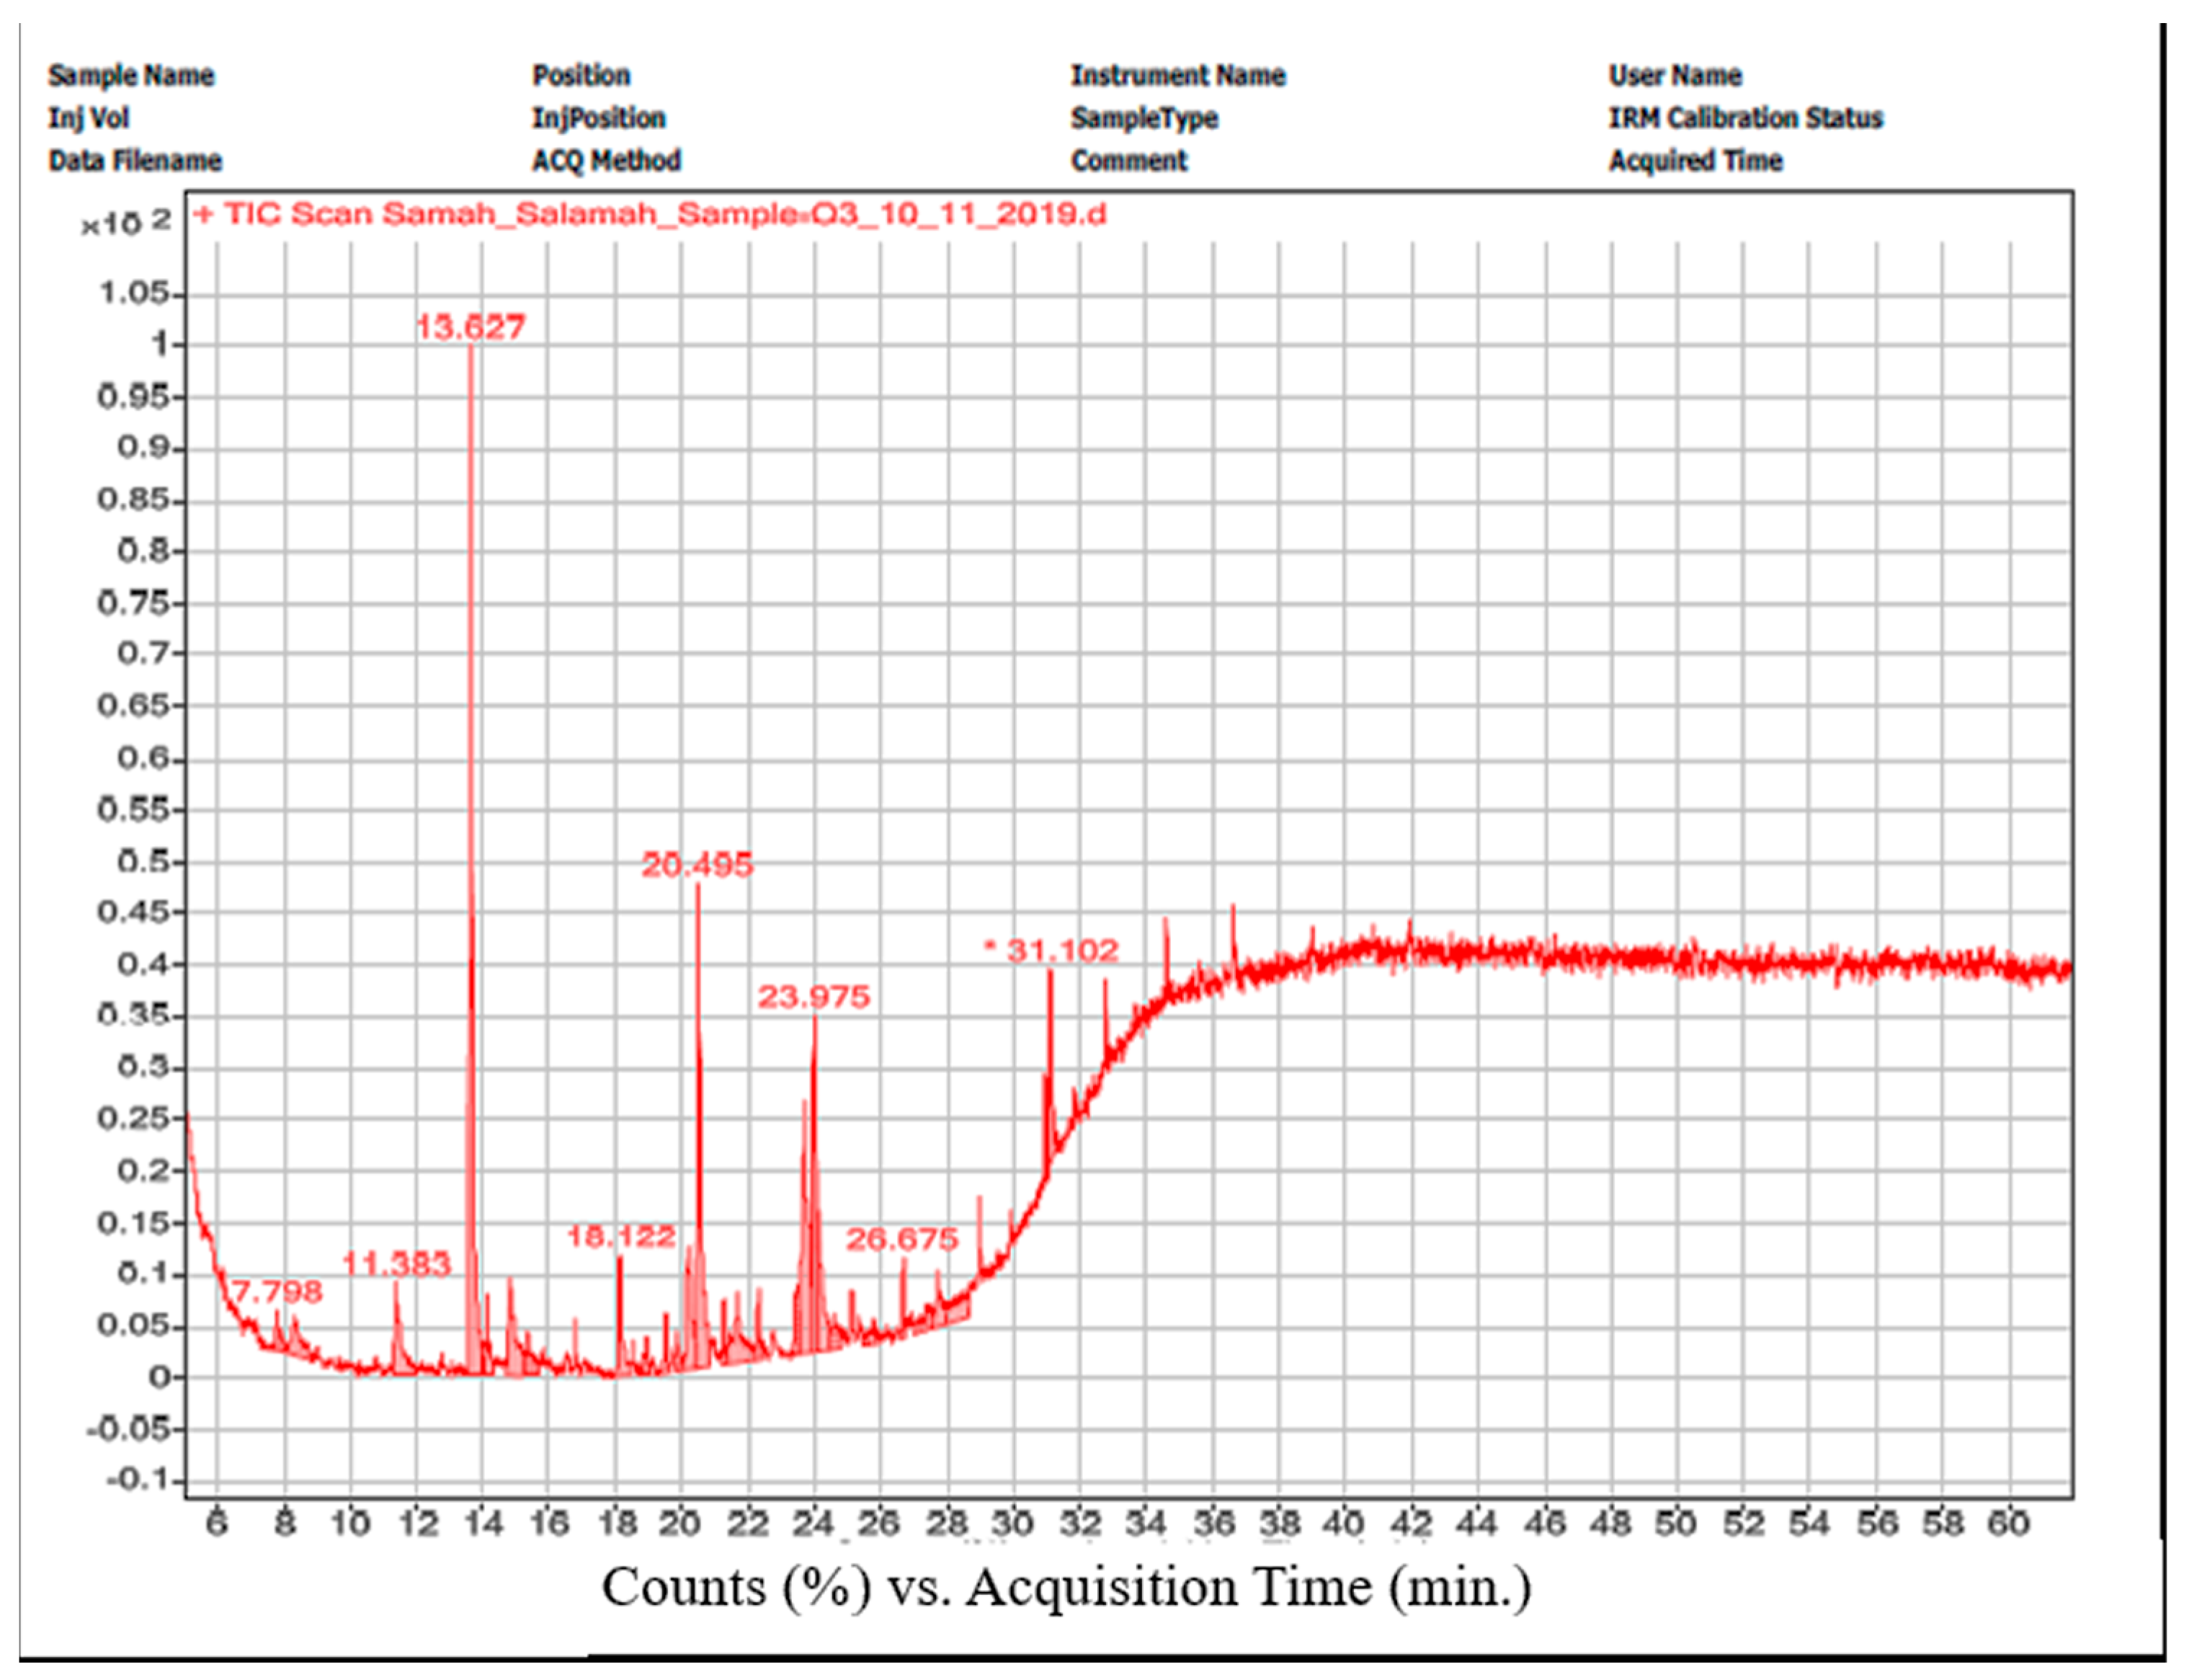Screen dimensions: 2189x1680
Task: Click the TIC Scan chromatogram title
Action: click(650, 215)
